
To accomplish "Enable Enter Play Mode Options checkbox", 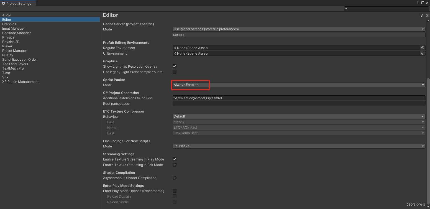I will (175, 191).
